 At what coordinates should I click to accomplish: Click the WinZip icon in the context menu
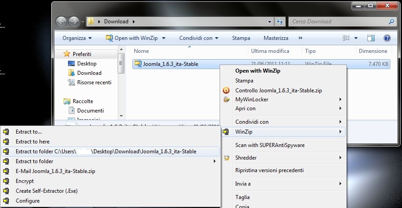[226, 132]
